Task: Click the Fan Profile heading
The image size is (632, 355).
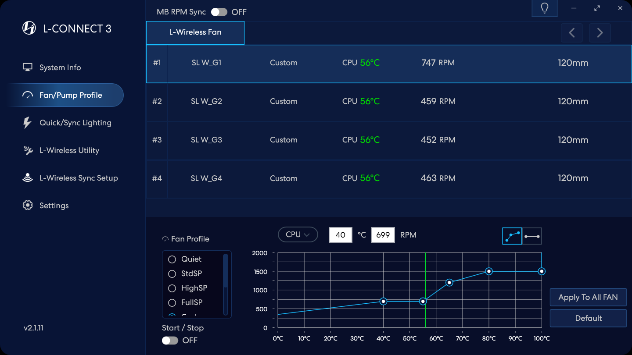Action: (x=190, y=239)
